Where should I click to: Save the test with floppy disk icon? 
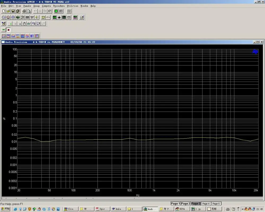tap(13, 11)
